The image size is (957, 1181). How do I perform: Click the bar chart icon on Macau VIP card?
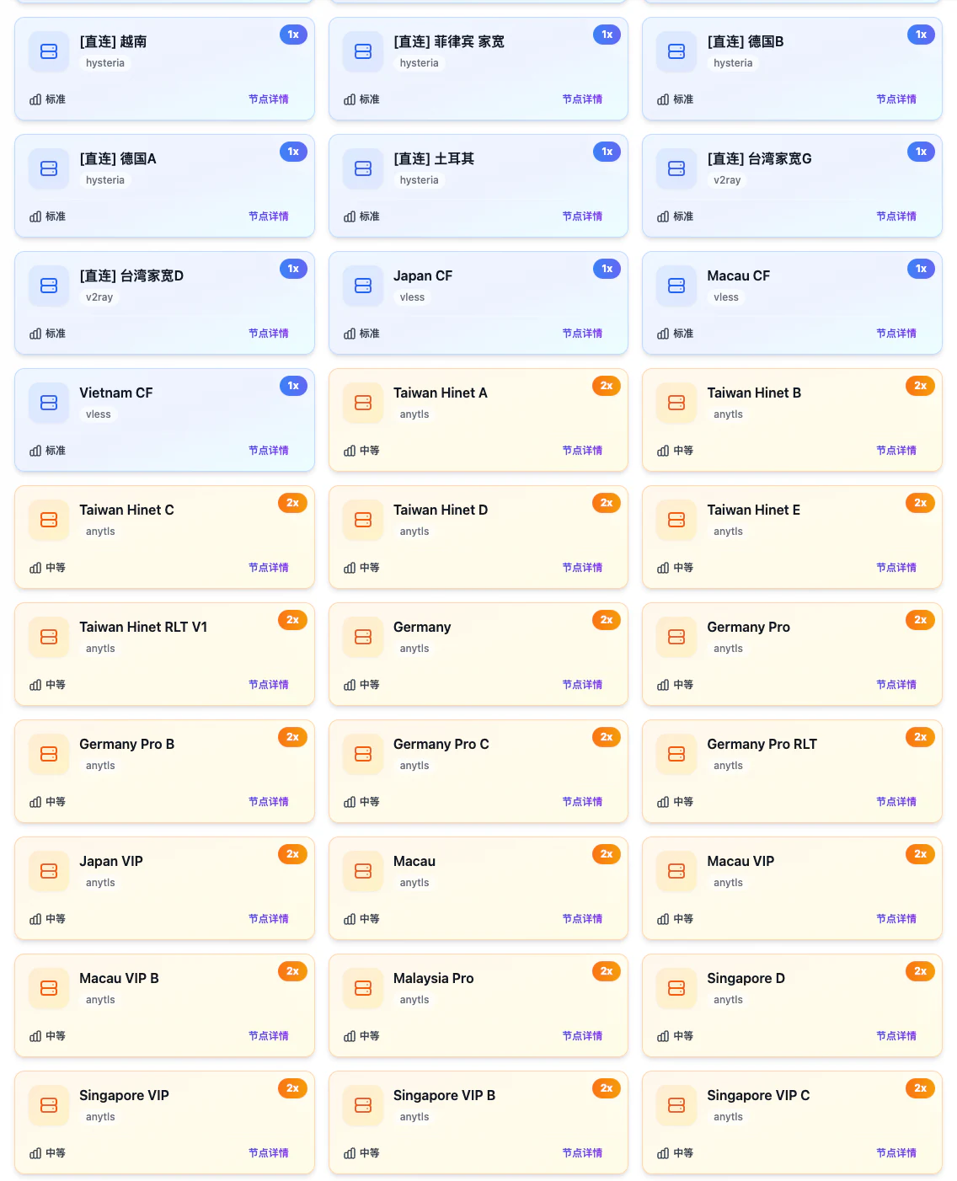(663, 919)
